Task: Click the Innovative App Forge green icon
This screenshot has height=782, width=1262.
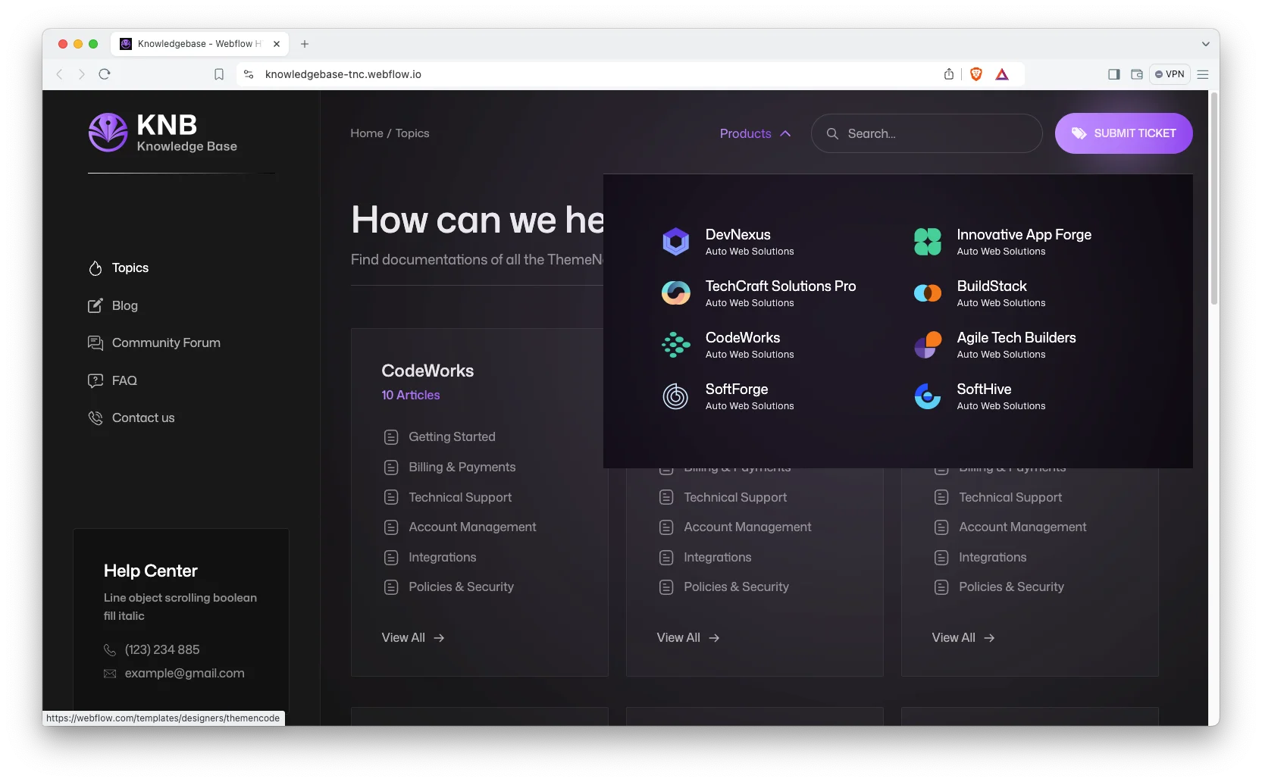Action: point(927,242)
